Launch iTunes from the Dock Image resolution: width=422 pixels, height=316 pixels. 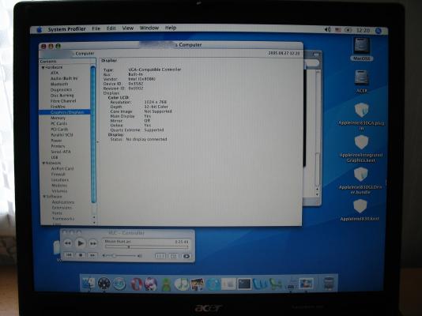coord(182,284)
